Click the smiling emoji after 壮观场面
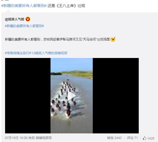This screenshot has height=142, width=158. point(113,39)
